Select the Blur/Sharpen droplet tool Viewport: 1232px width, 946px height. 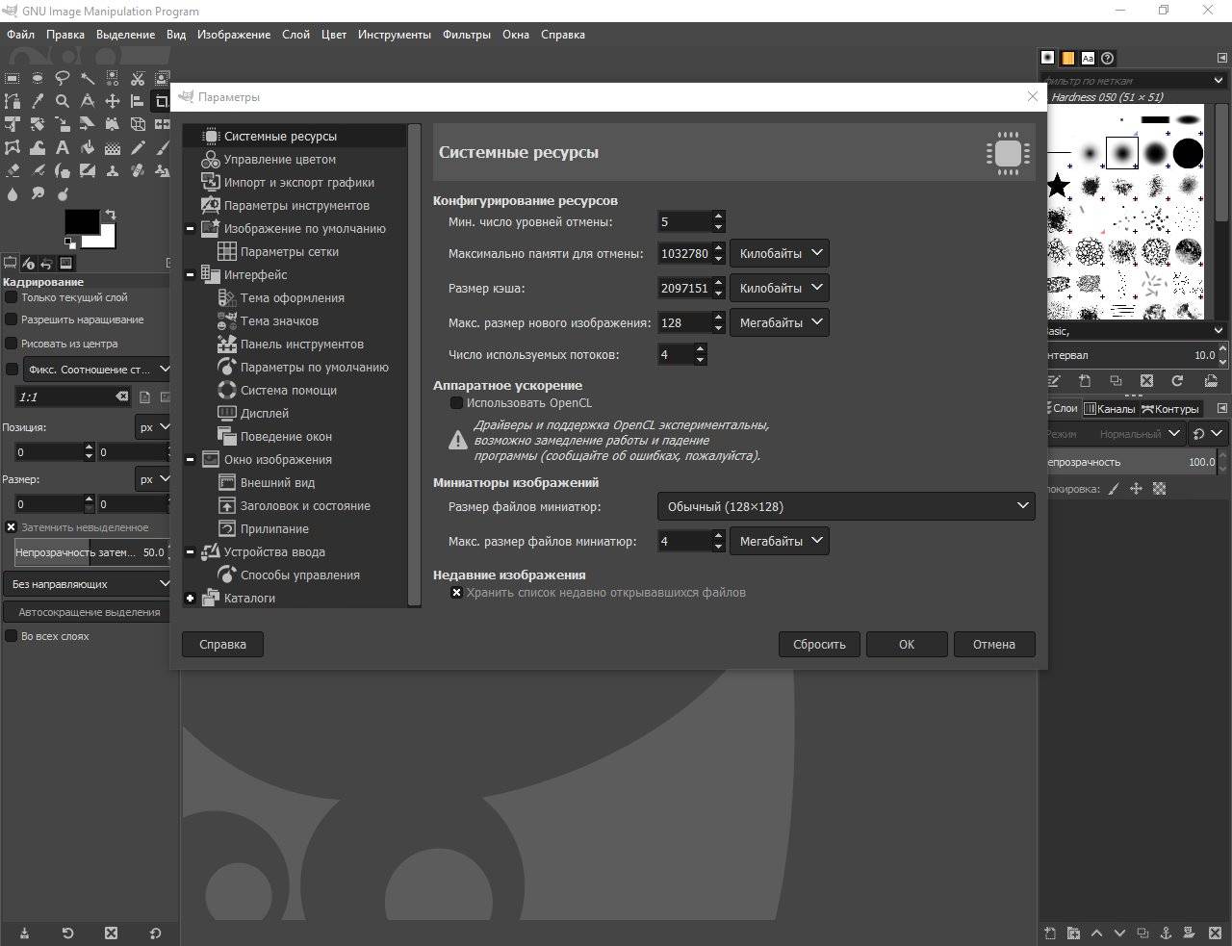(13, 193)
